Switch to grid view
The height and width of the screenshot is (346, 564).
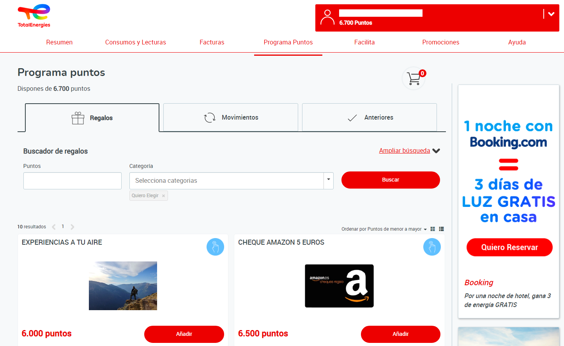pyautogui.click(x=433, y=229)
